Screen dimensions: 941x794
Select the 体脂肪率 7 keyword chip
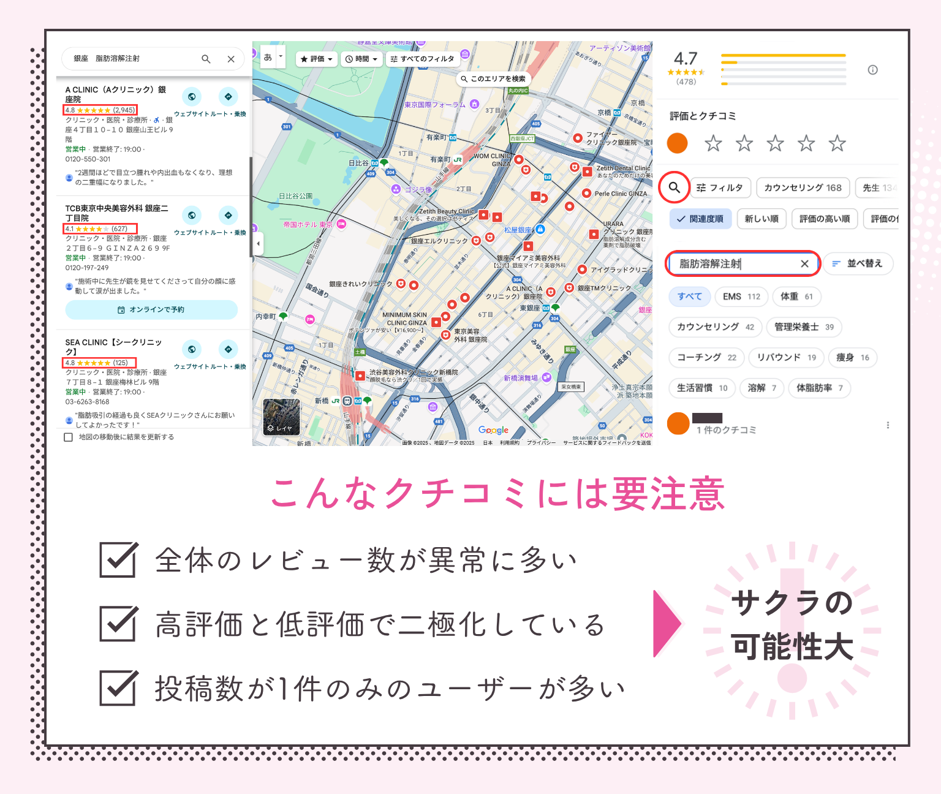(820, 388)
